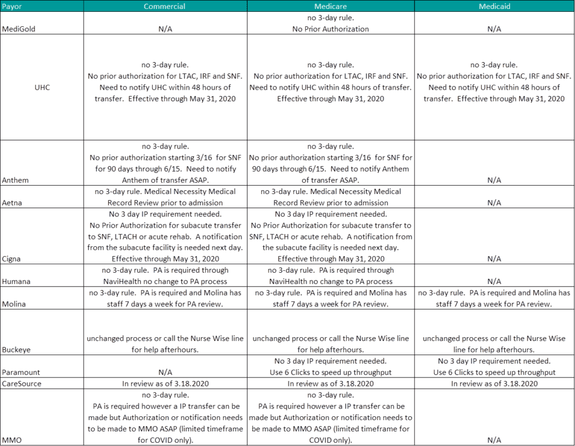This screenshot has width=575, height=446.
Task: Click the Anthem row label
Action: [x=16, y=180]
